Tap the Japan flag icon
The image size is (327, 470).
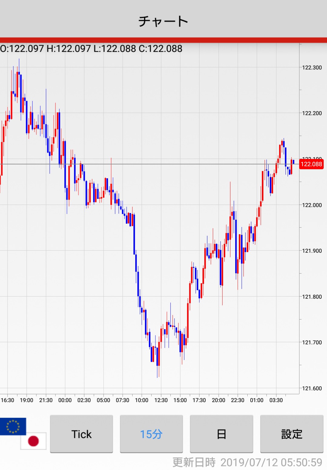(33, 441)
